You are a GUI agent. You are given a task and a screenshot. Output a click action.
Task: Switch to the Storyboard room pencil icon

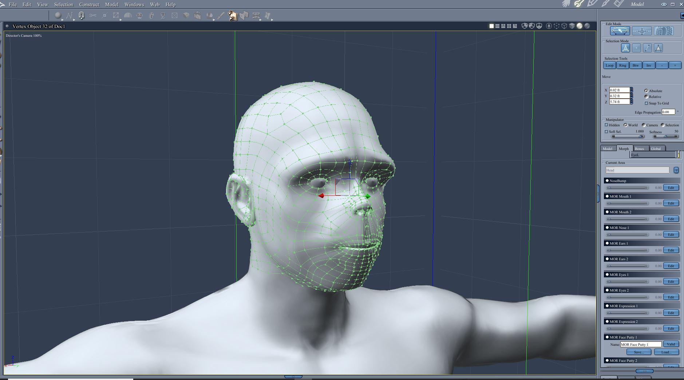592,4
